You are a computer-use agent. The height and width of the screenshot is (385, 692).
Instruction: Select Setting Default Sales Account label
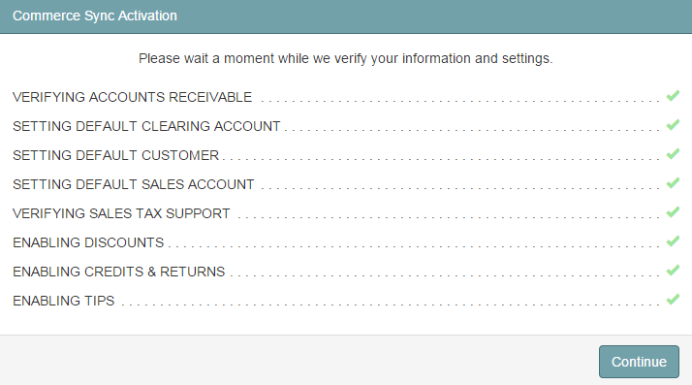[134, 184]
